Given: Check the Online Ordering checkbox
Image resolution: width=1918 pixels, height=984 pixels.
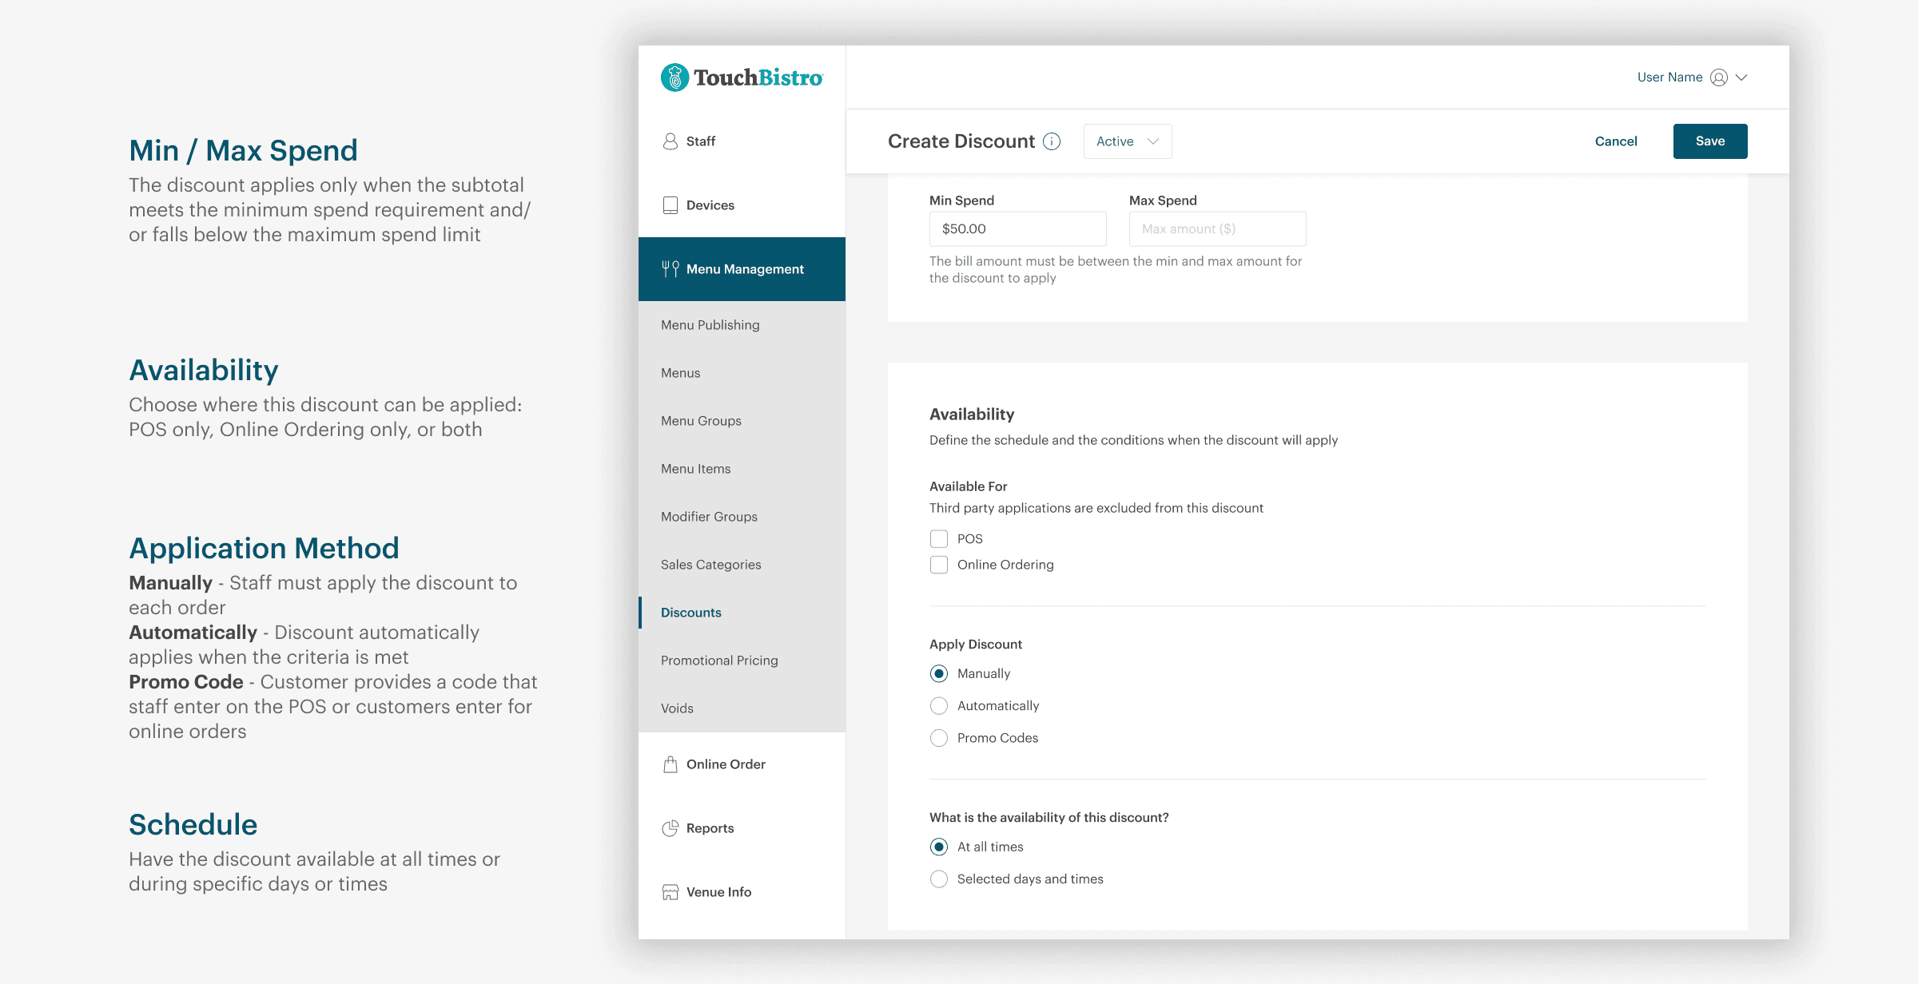Looking at the screenshot, I should tap(939, 565).
